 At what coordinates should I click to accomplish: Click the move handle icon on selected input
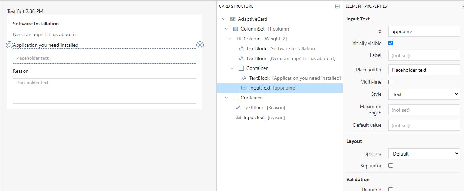(9, 45)
